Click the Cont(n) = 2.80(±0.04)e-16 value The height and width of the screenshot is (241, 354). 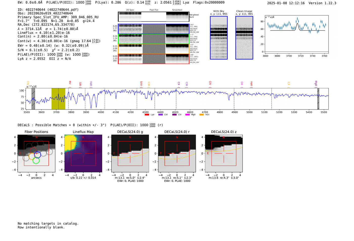point(43,36)
